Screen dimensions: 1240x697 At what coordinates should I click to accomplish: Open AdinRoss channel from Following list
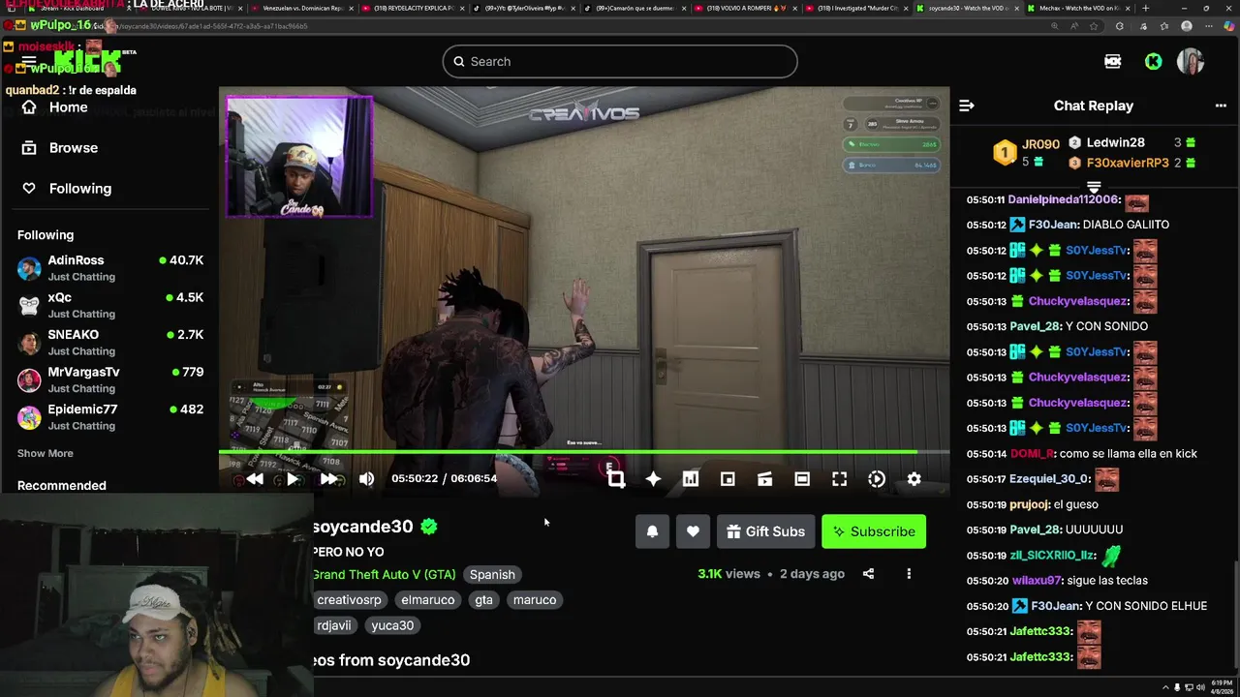tap(109, 268)
